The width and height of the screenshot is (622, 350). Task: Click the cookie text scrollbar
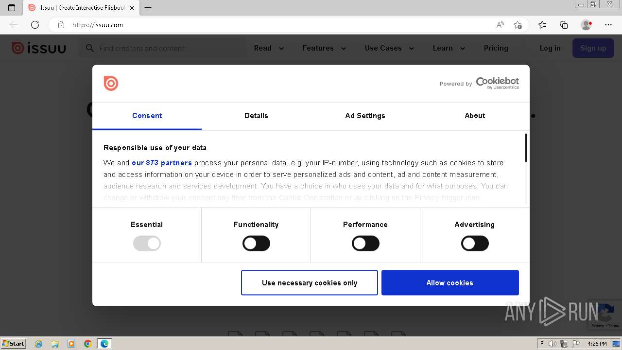[526, 148]
